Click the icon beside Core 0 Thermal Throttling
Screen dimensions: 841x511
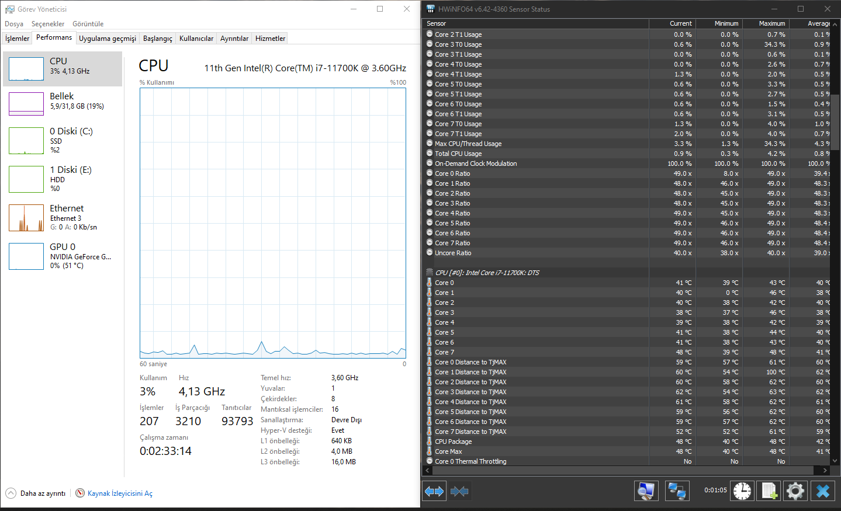(x=430, y=461)
